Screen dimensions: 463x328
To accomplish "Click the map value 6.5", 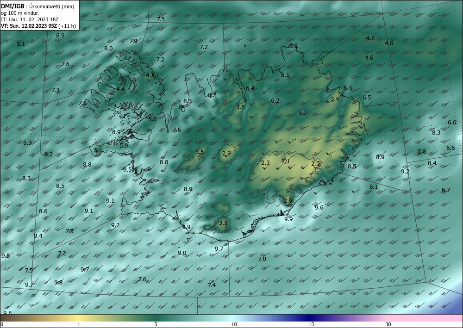I will [x=367, y=97].
